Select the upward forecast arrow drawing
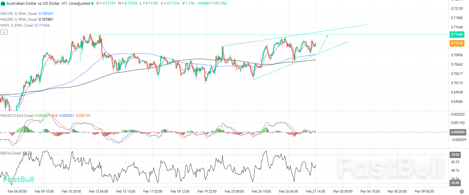The image size is (469, 195). click(323, 44)
